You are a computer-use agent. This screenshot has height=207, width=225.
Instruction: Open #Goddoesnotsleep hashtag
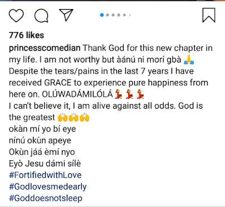(46, 199)
